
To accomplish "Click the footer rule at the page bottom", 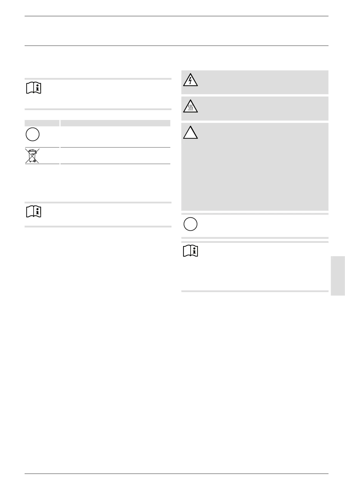I will [176, 474].
